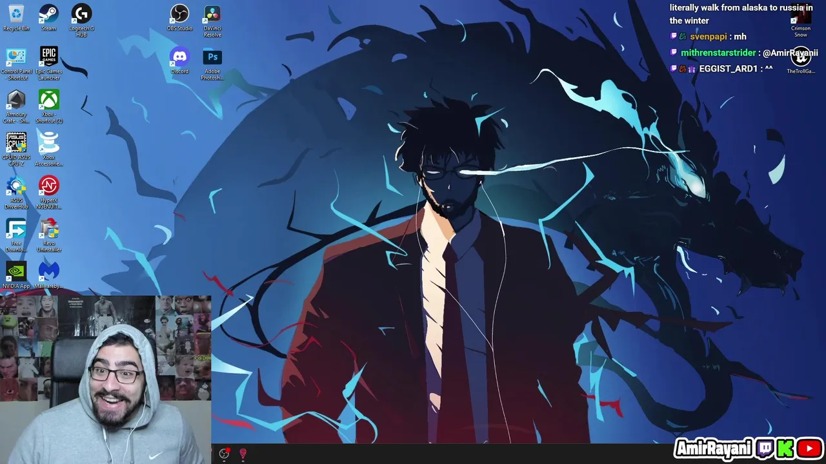Viewport: 826px width, 464px height.
Task: Click the webcam feed of the streamer
Action: pyautogui.click(x=105, y=380)
